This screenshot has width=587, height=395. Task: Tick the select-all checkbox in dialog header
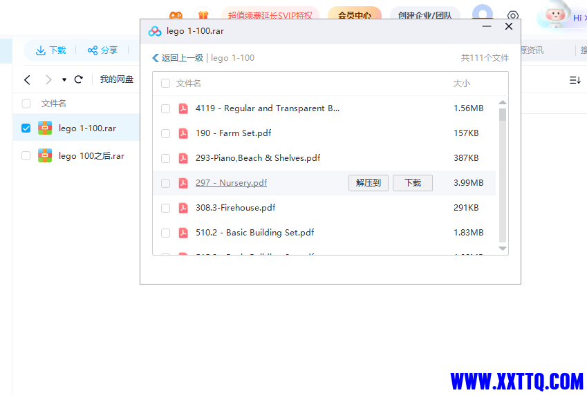(165, 84)
